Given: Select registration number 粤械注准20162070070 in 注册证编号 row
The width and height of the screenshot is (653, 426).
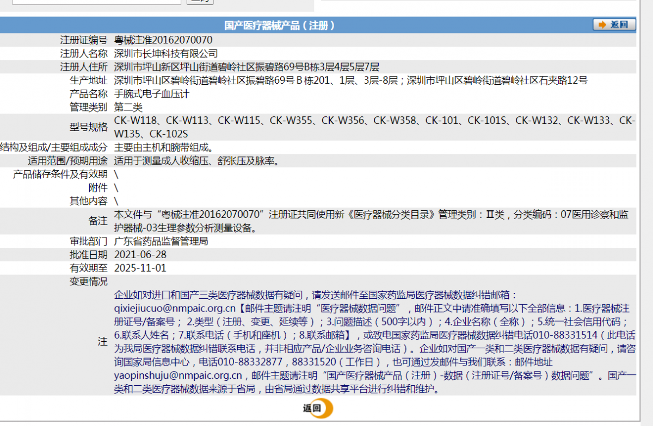Looking at the screenshot, I should pos(163,40).
